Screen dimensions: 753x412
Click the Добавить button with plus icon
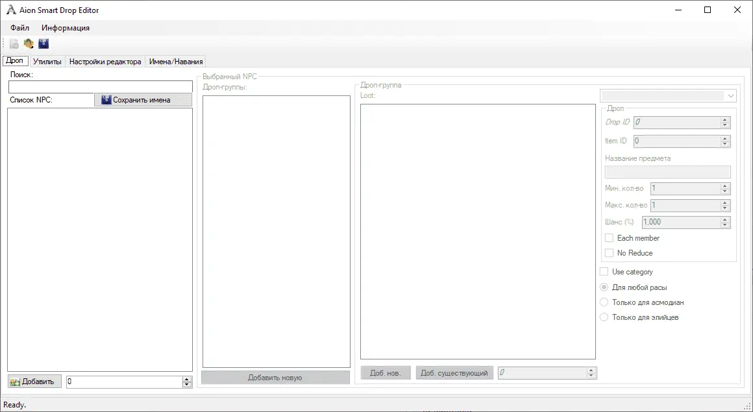coord(35,382)
